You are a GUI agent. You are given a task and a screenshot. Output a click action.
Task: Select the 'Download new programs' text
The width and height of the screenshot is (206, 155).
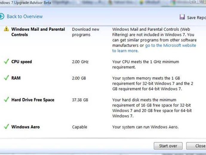coord(85,32)
